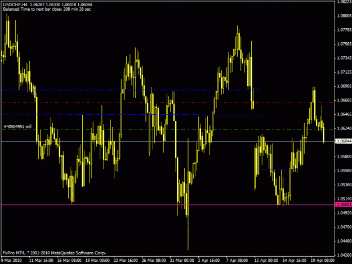The image size is (352, 264).
Task: Select the grey bid price line
Action: tap(167, 141)
